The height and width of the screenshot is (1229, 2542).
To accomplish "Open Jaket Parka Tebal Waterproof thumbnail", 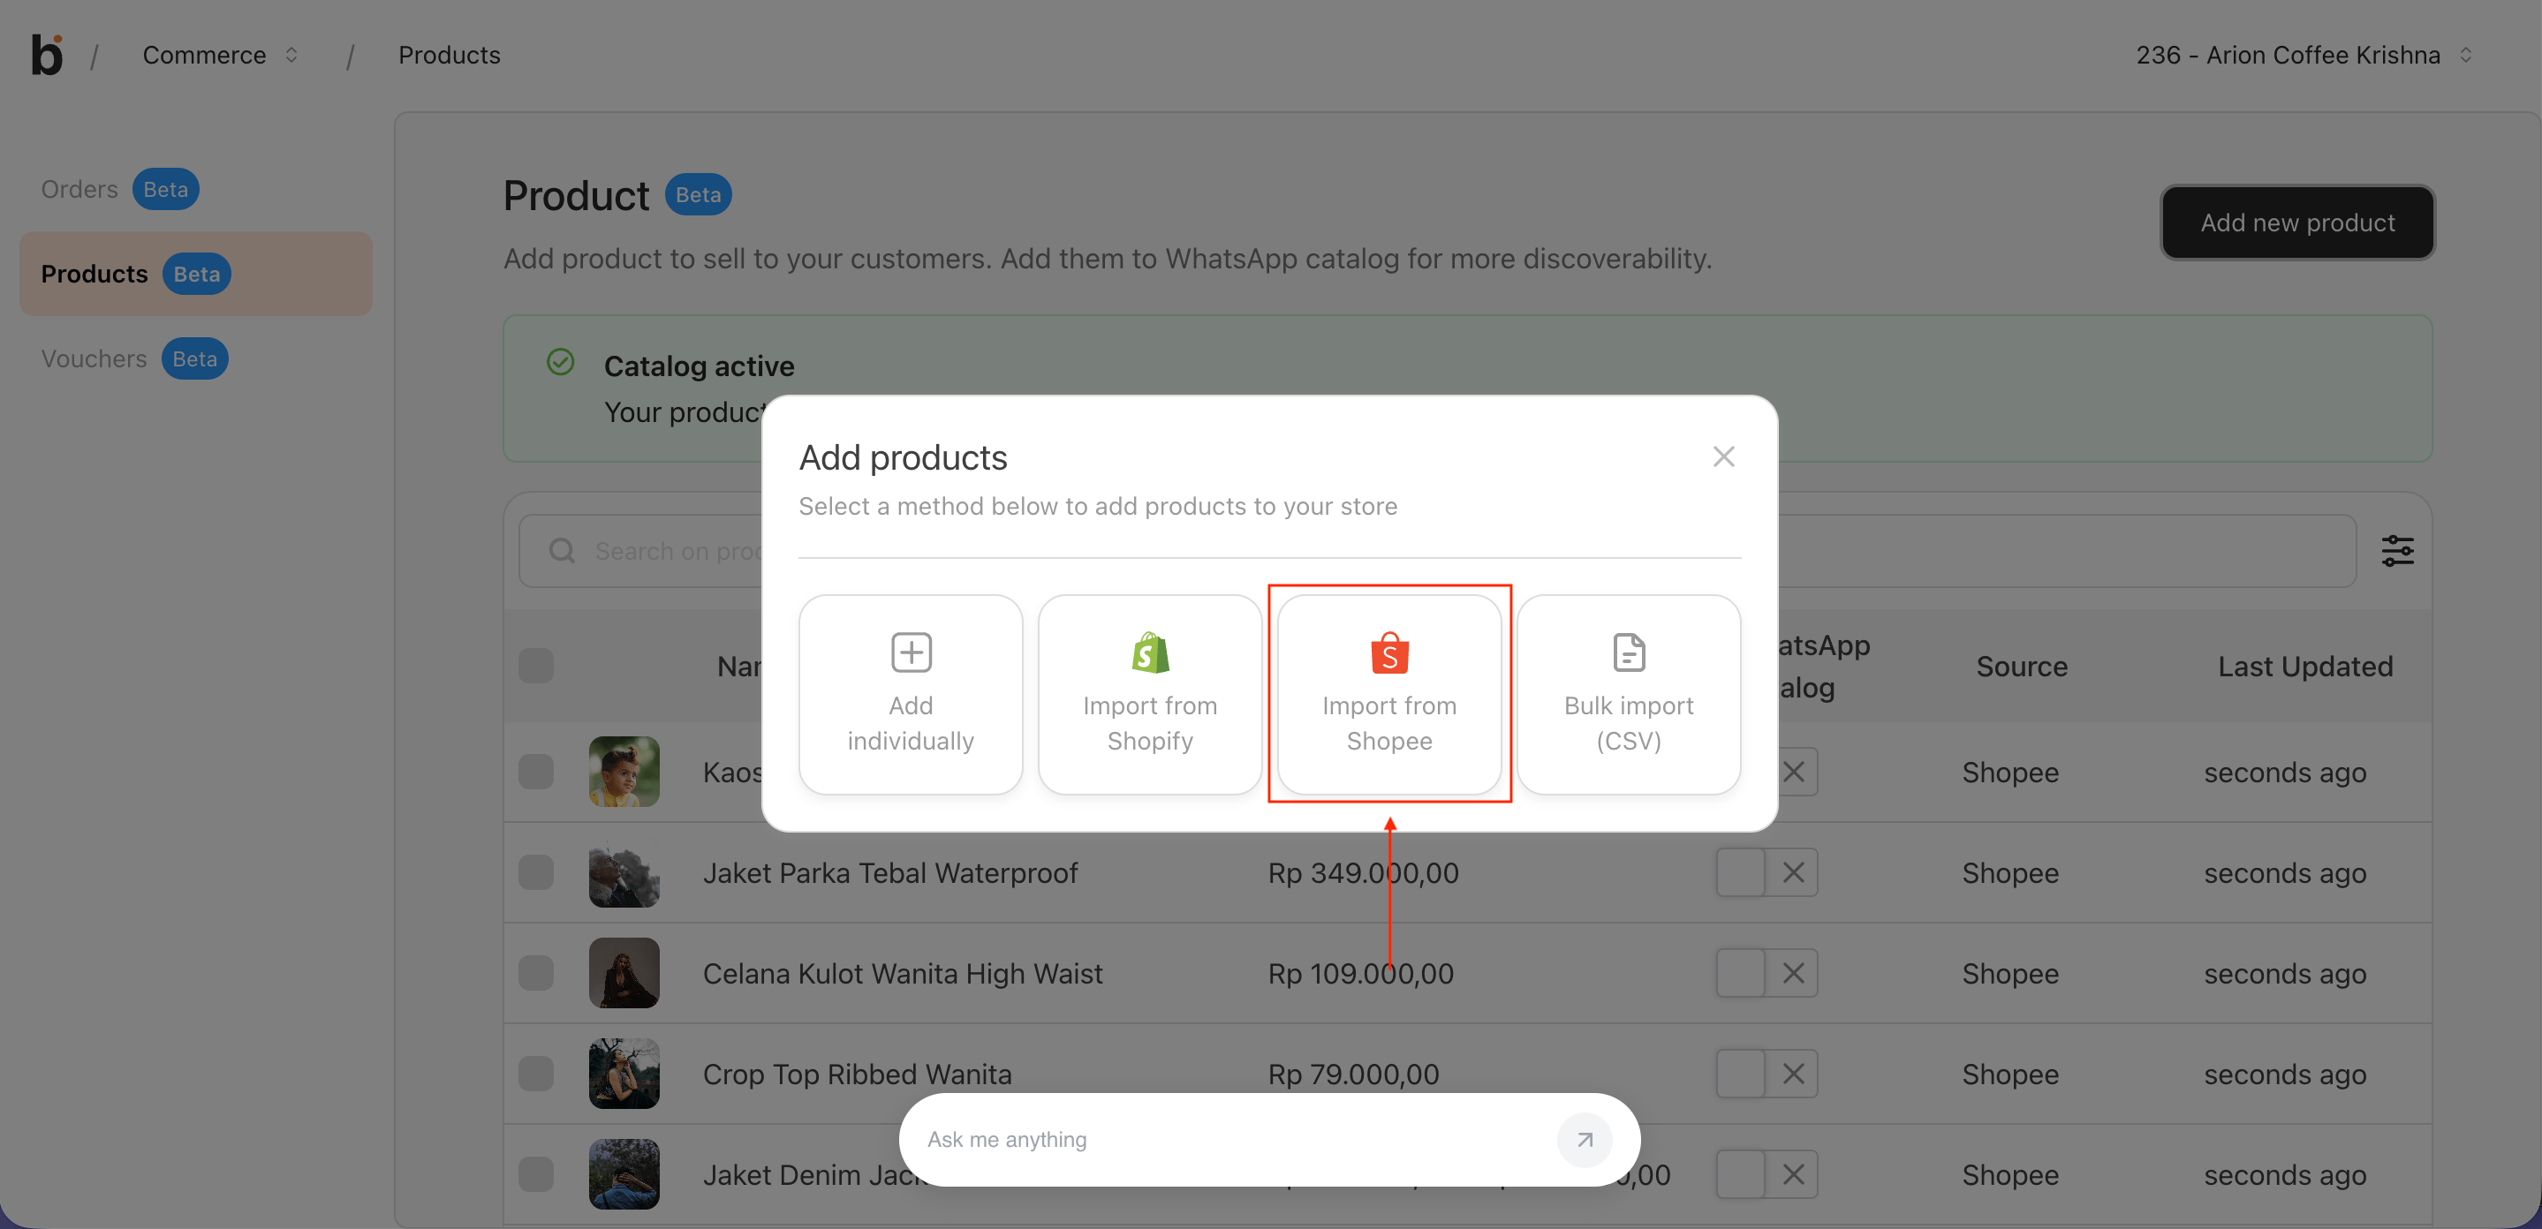I will point(624,872).
